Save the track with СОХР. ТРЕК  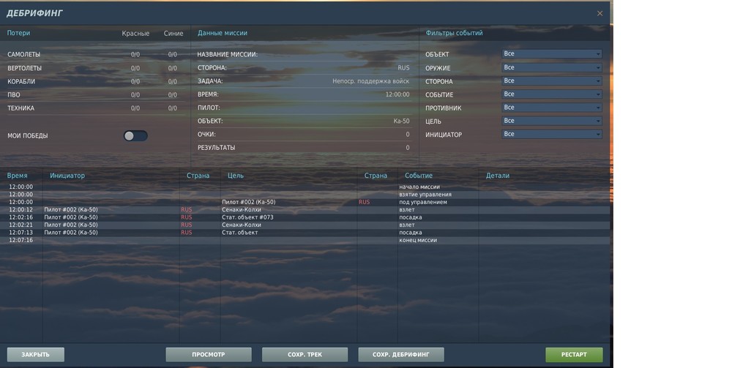pyautogui.click(x=305, y=355)
